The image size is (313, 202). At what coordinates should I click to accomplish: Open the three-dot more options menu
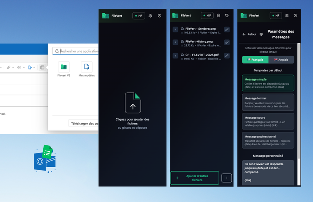coord(227,178)
